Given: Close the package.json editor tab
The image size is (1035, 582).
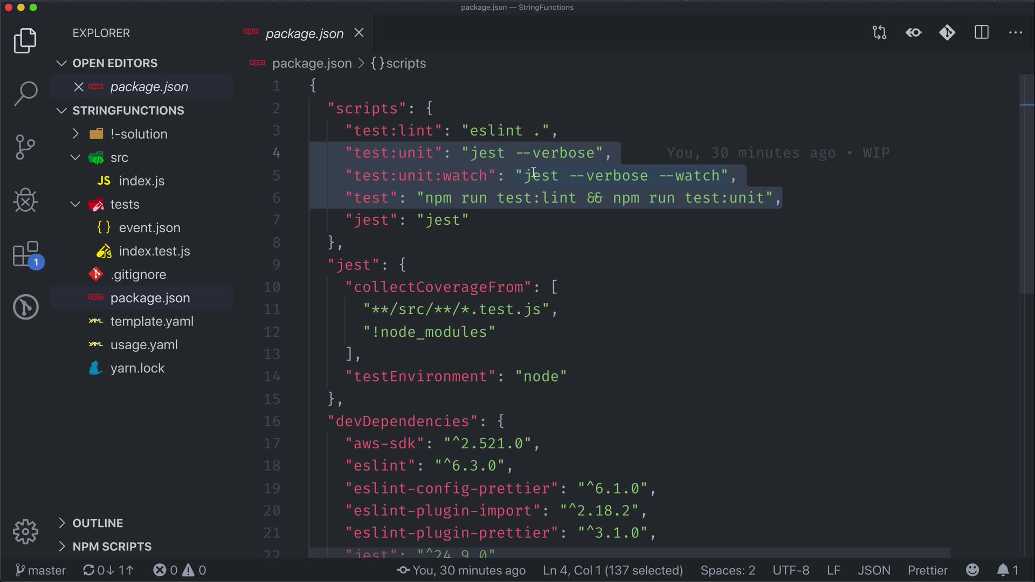Looking at the screenshot, I should point(359,33).
